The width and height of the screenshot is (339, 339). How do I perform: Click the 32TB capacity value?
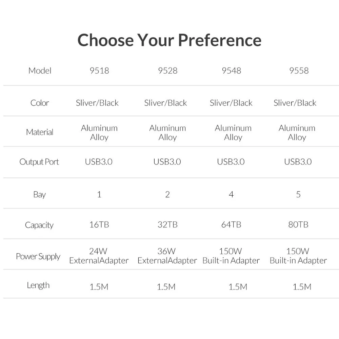click(x=167, y=224)
